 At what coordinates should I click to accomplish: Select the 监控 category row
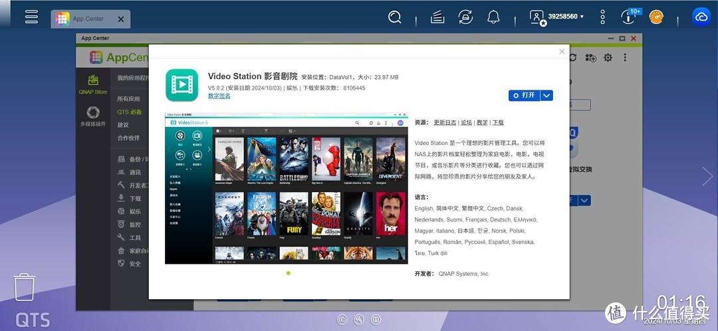[129, 225]
